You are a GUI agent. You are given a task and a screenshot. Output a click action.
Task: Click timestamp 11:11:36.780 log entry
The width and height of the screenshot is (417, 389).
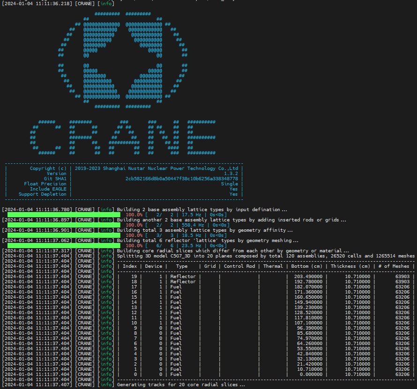click(37, 210)
